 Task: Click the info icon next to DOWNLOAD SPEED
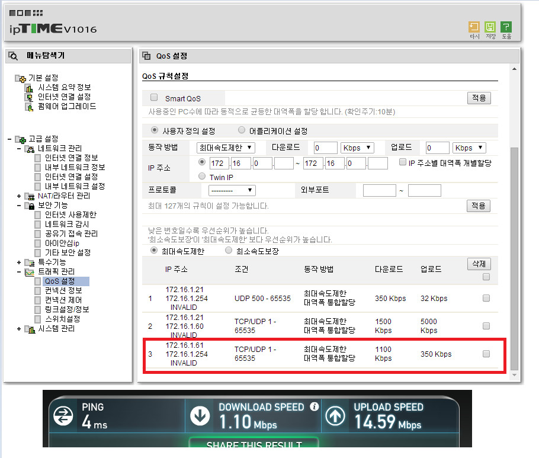point(314,406)
